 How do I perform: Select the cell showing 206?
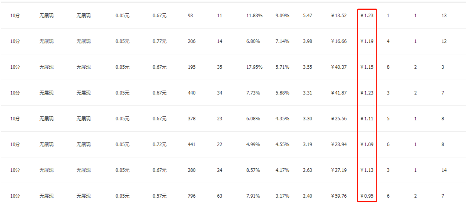click(x=192, y=41)
